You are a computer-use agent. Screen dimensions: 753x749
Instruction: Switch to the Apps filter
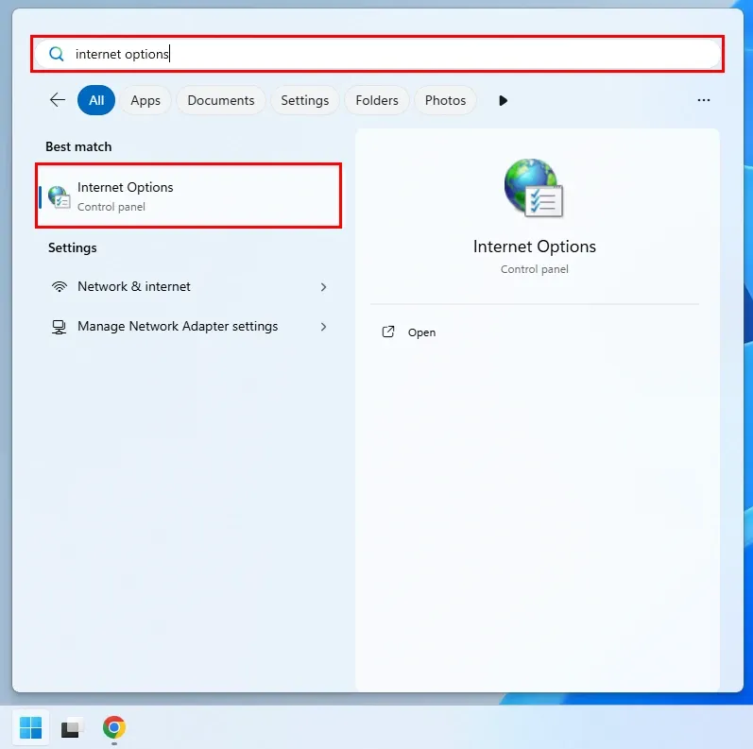point(145,100)
